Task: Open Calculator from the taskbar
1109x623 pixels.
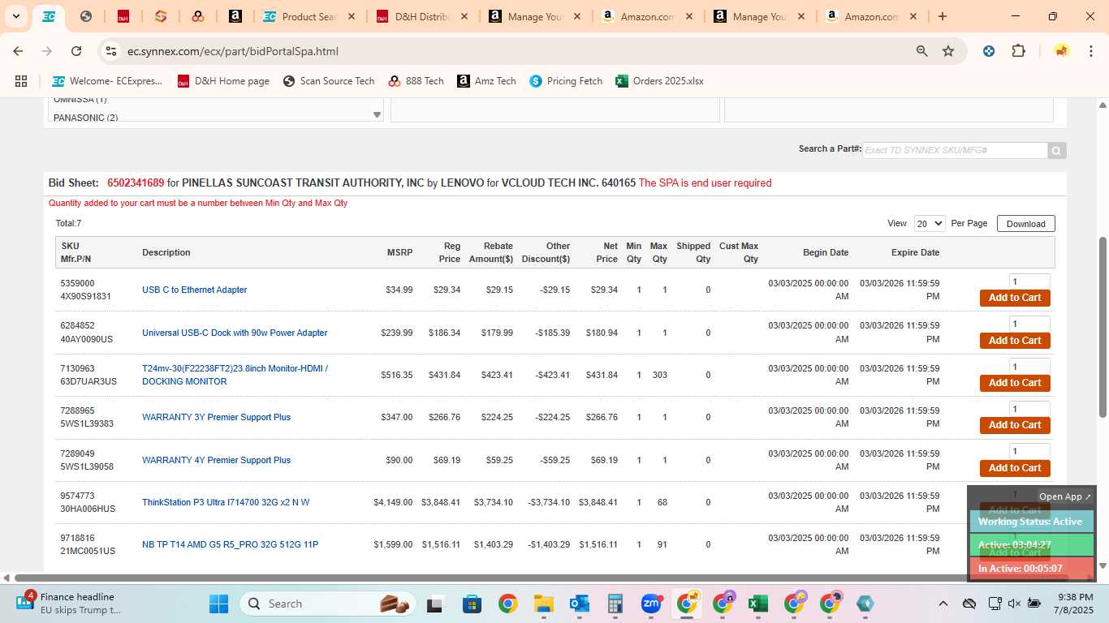Action: click(x=615, y=604)
